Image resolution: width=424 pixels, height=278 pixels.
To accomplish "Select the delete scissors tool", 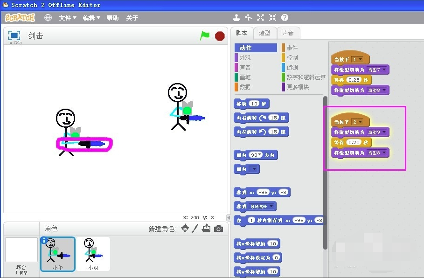I will (x=248, y=18).
